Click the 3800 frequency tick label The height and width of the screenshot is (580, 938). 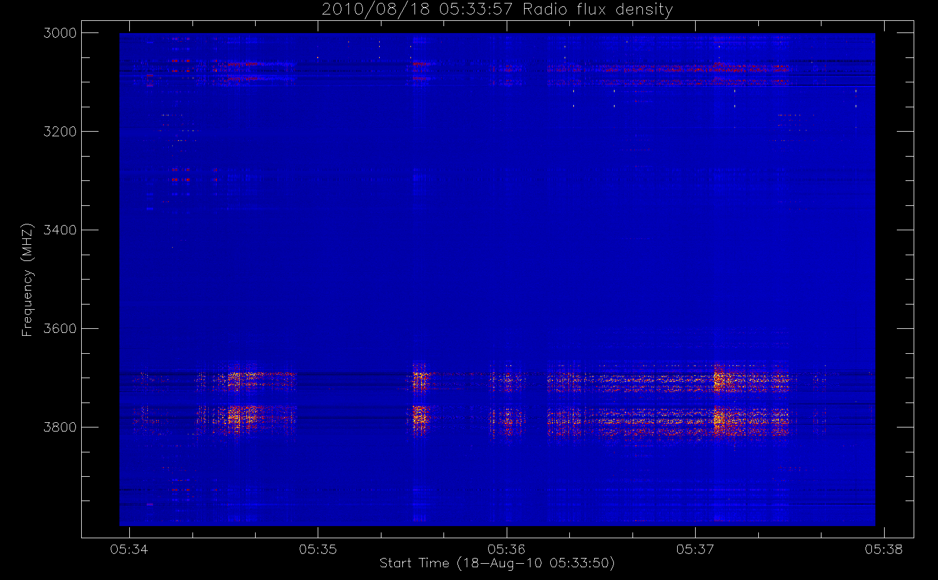coord(60,427)
